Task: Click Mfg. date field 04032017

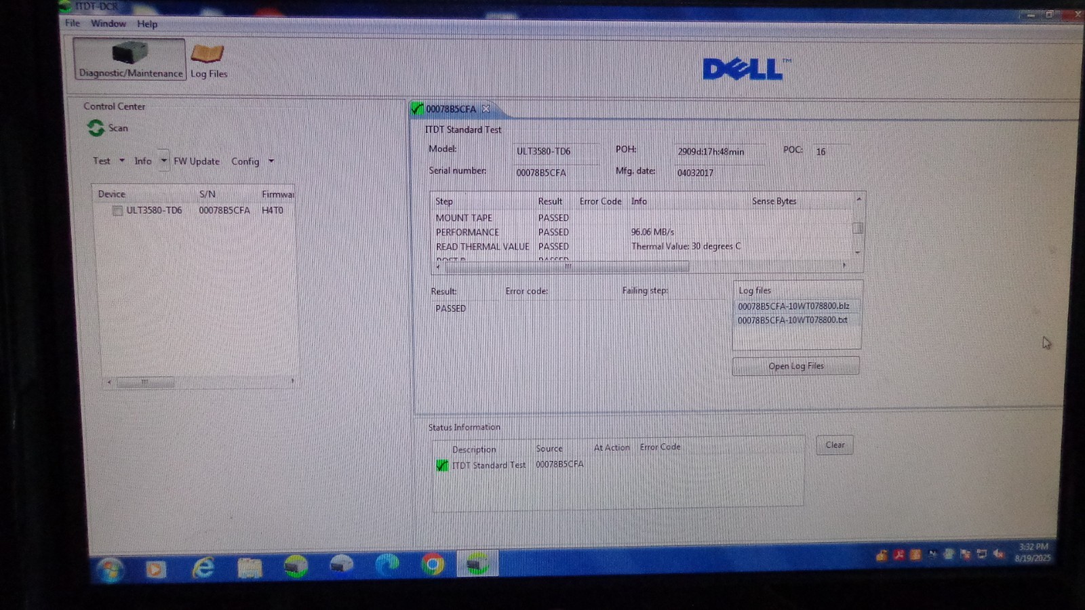Action: click(720, 173)
